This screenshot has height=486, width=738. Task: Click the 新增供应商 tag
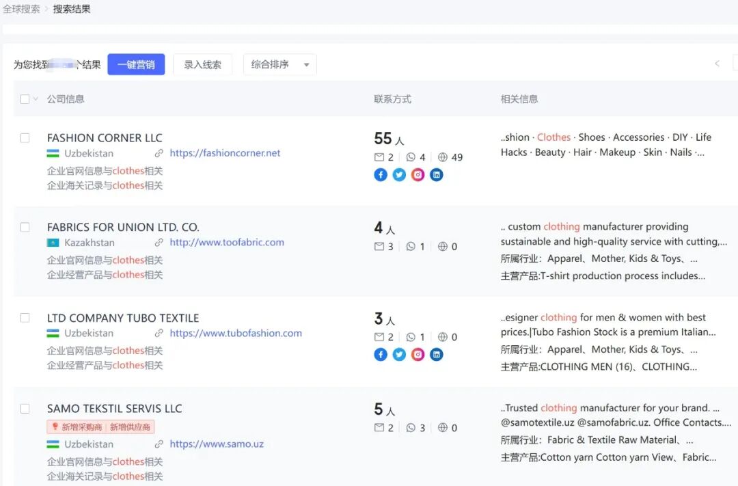coord(130,427)
